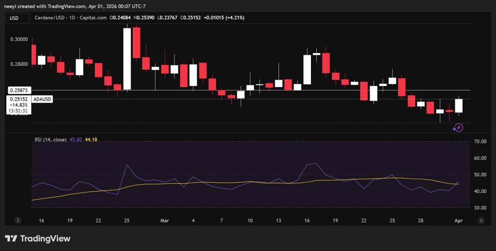Viewport: 496px width, 251px height.
Task: Select the large white candle on the 25th
Action: point(127,59)
